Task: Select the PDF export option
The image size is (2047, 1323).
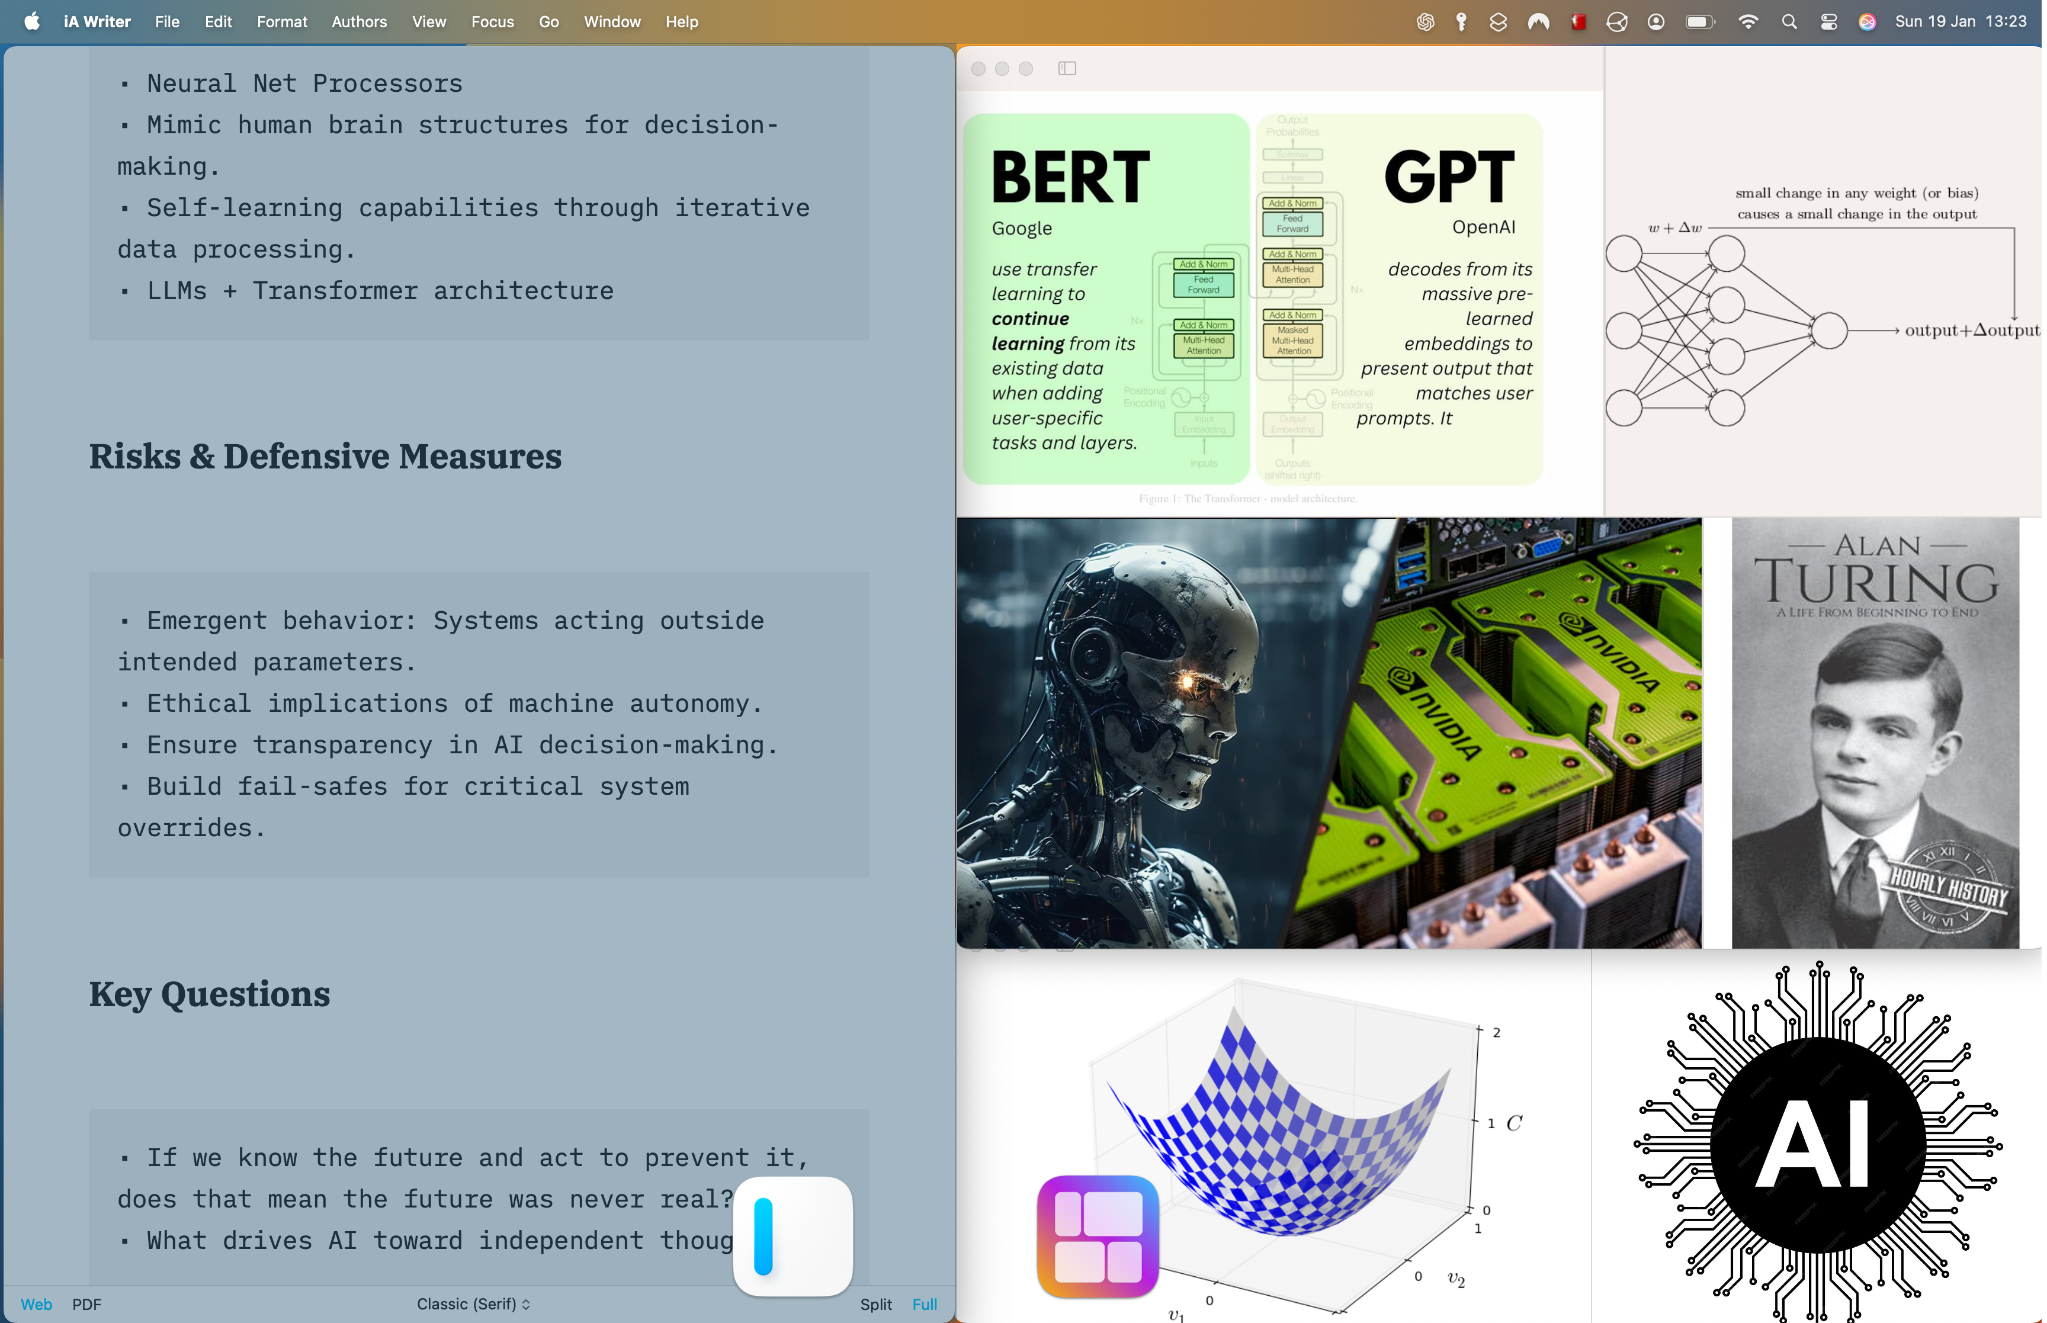Action: point(86,1304)
